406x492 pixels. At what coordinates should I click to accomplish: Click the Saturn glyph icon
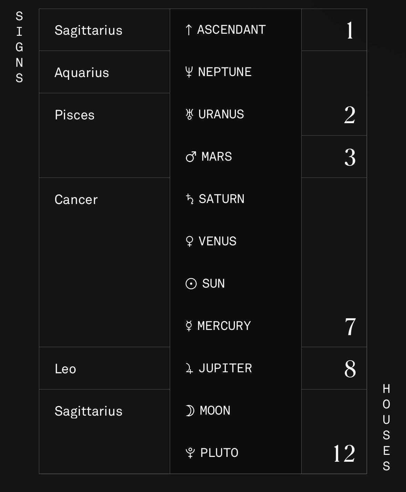[189, 199]
